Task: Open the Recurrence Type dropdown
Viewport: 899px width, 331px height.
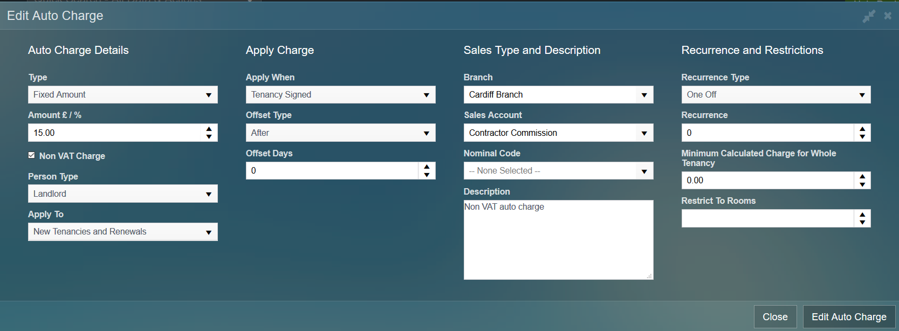Action: coord(776,95)
